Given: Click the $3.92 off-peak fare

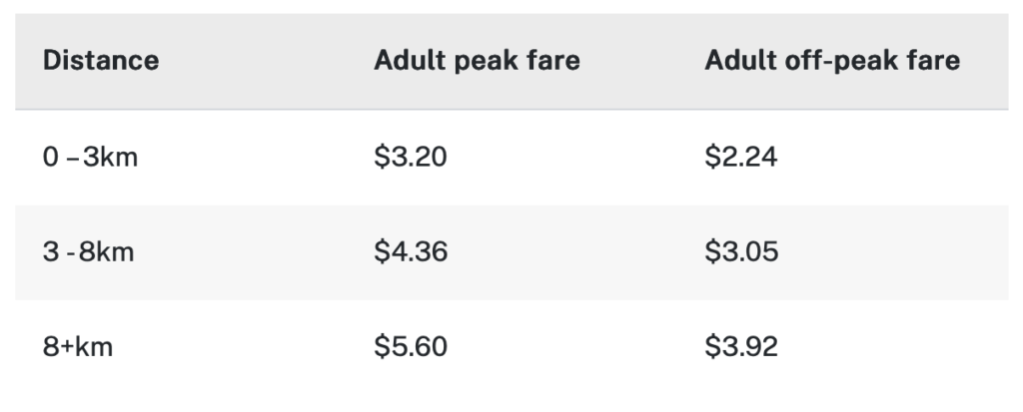Looking at the screenshot, I should pyautogui.click(x=741, y=347).
